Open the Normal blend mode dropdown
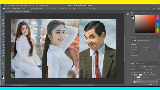Image resolution: width=160 pixels, height=90 pixels. coord(137,70)
